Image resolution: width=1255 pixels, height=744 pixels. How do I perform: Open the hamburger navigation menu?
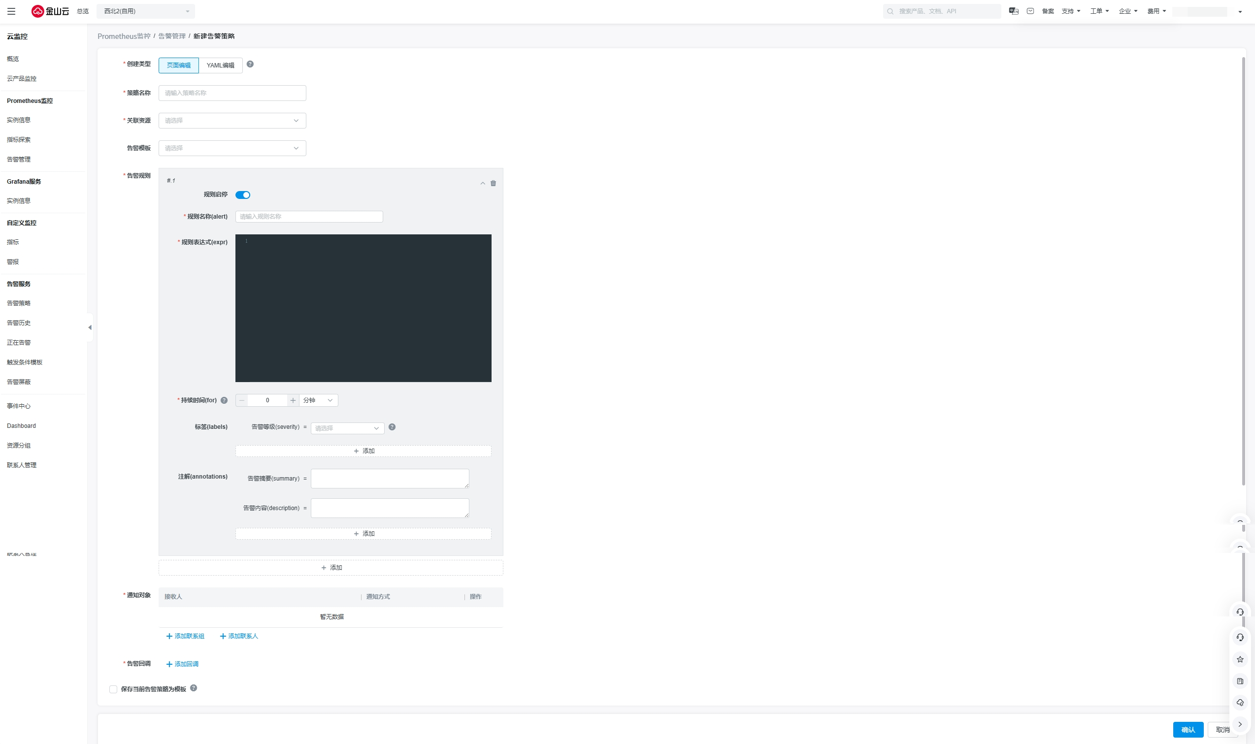click(11, 11)
